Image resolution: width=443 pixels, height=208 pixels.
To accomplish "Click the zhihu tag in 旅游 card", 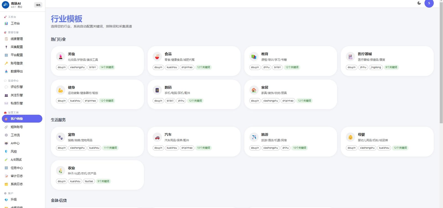I will point(285,148).
